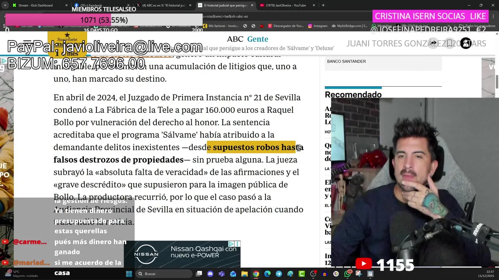This screenshot has height=280, width=499.
Task: Open the MyAirBridge.com bookmark
Action: [349, 26]
